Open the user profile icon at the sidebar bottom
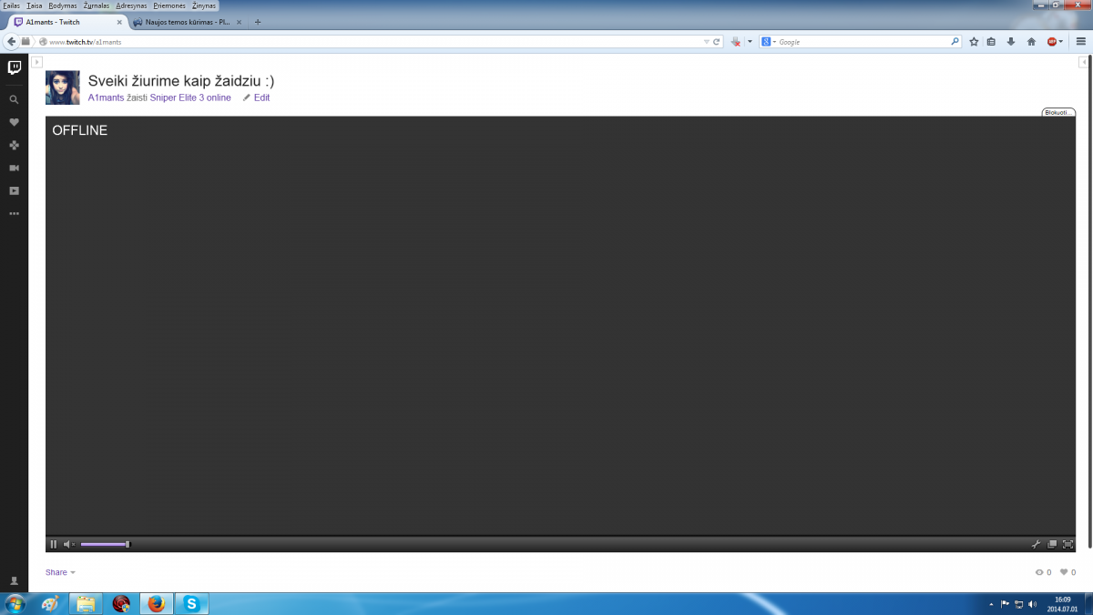The width and height of the screenshot is (1093, 615). (x=14, y=580)
